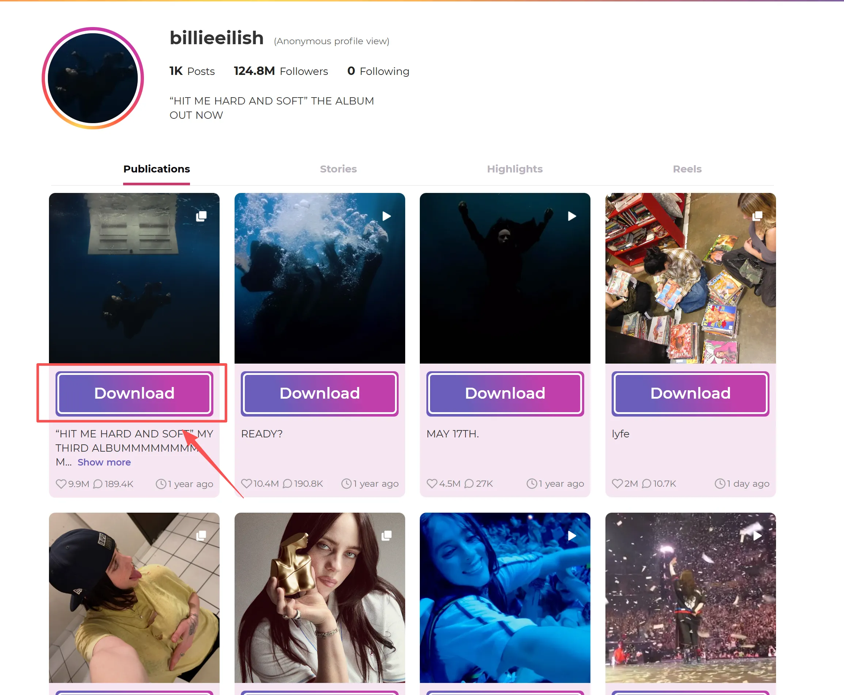
Task: Switch to the Stories tab
Action: tap(338, 169)
